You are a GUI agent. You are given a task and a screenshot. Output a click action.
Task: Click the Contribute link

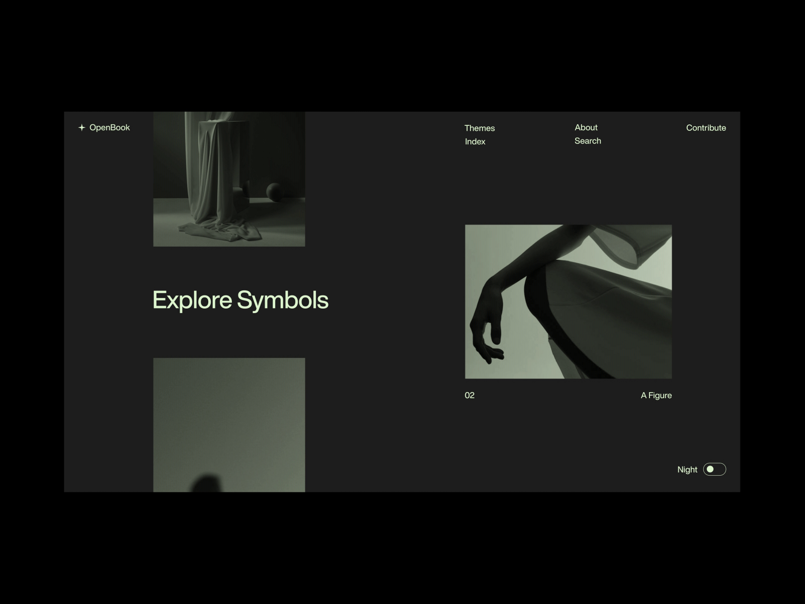[706, 127]
